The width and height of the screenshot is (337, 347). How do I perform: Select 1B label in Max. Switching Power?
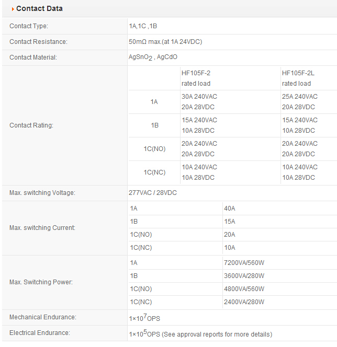click(x=134, y=276)
